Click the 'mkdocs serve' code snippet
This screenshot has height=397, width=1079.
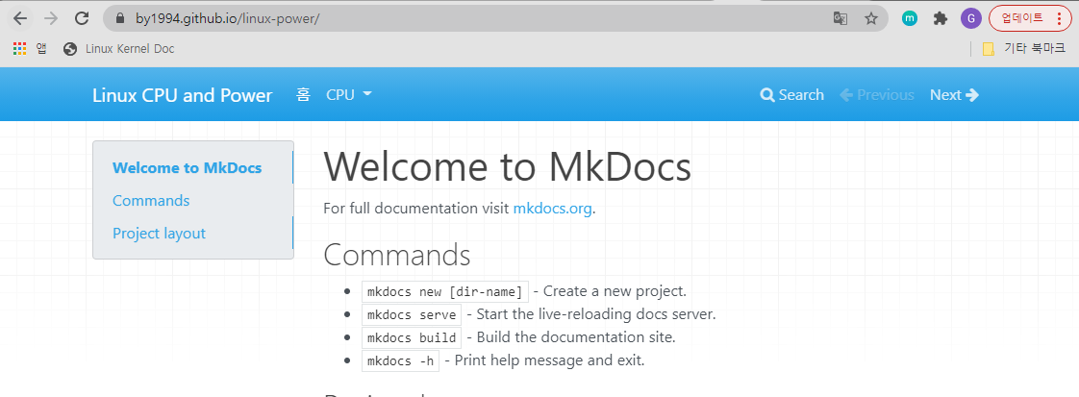coord(412,315)
